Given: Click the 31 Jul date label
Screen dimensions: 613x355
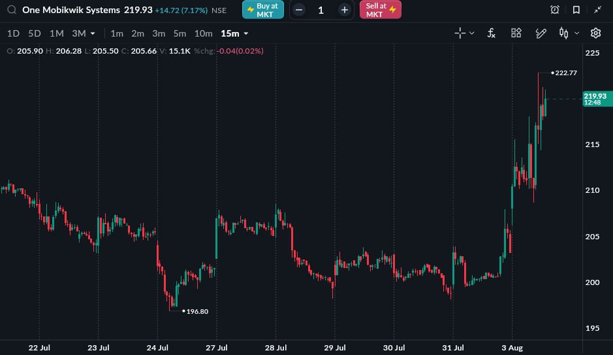Looking at the screenshot, I should click(453, 348).
